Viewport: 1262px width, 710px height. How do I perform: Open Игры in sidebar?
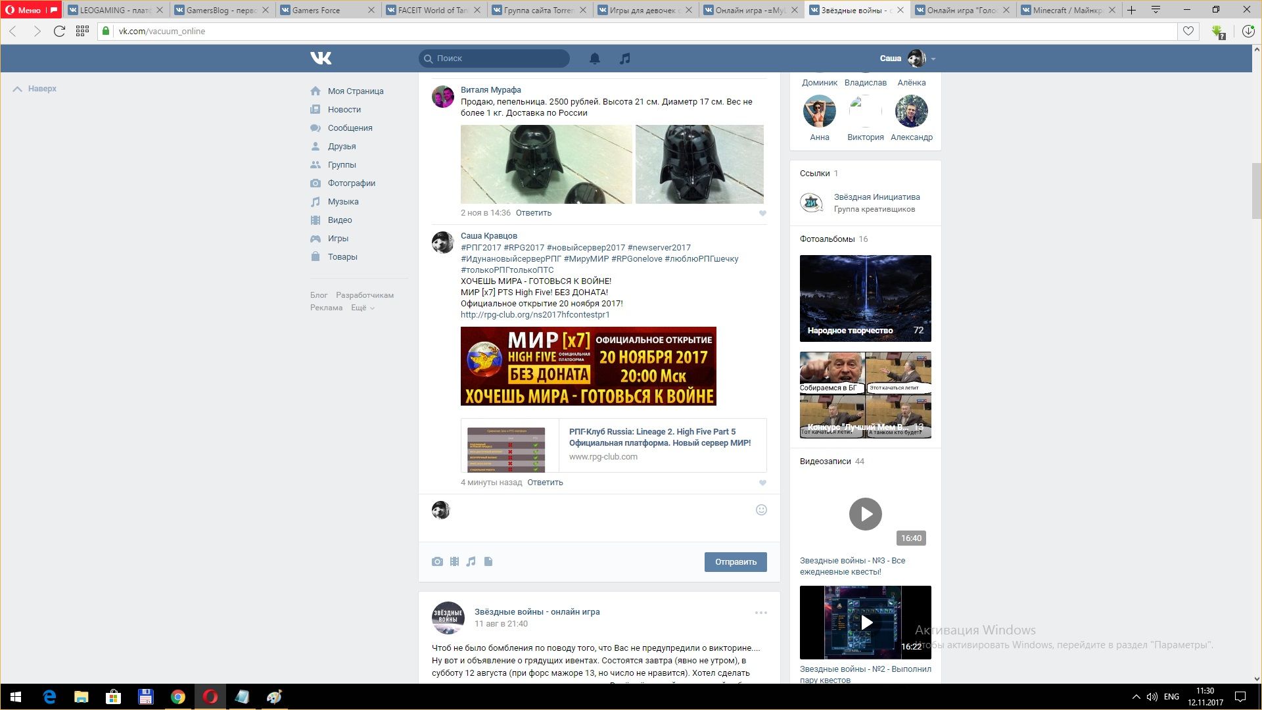point(338,239)
